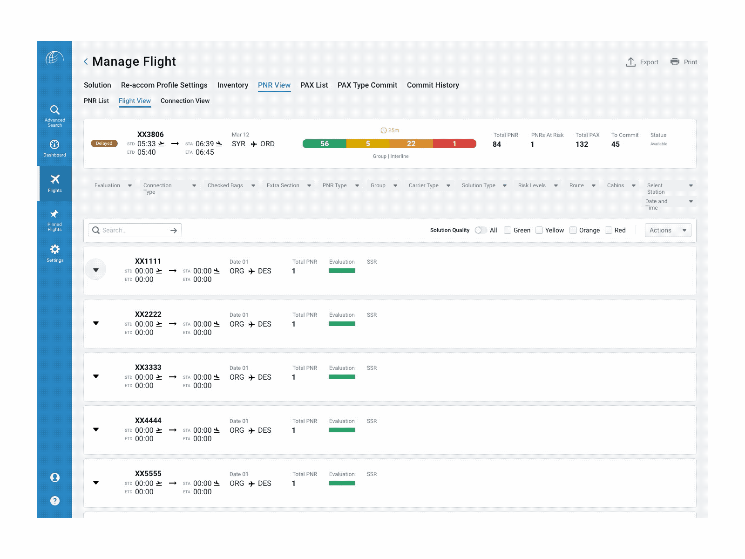745x559 pixels.
Task: Toggle the All solution quality switch
Action: (x=480, y=230)
